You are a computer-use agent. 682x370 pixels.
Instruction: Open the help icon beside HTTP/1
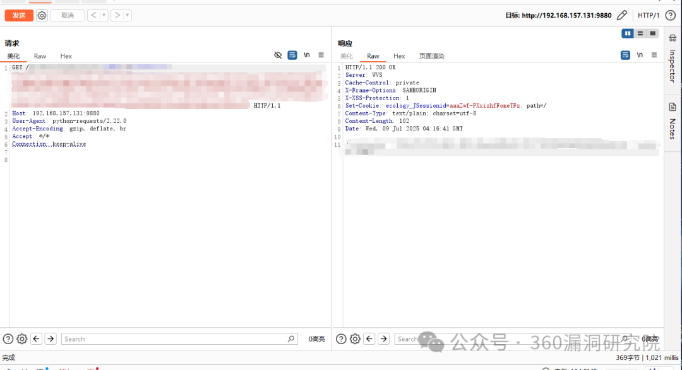pos(671,15)
